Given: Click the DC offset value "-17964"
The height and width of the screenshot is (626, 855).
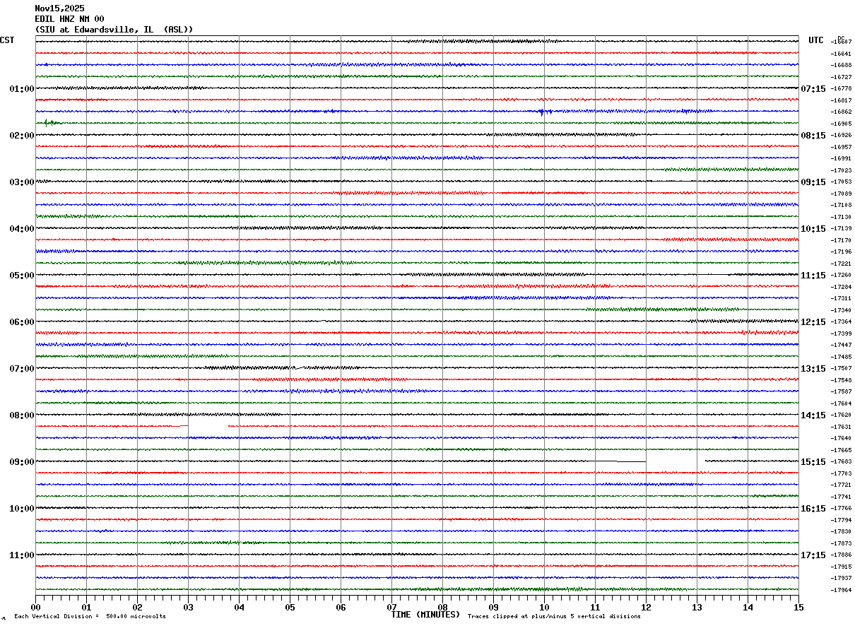Looking at the screenshot, I should point(842,590).
